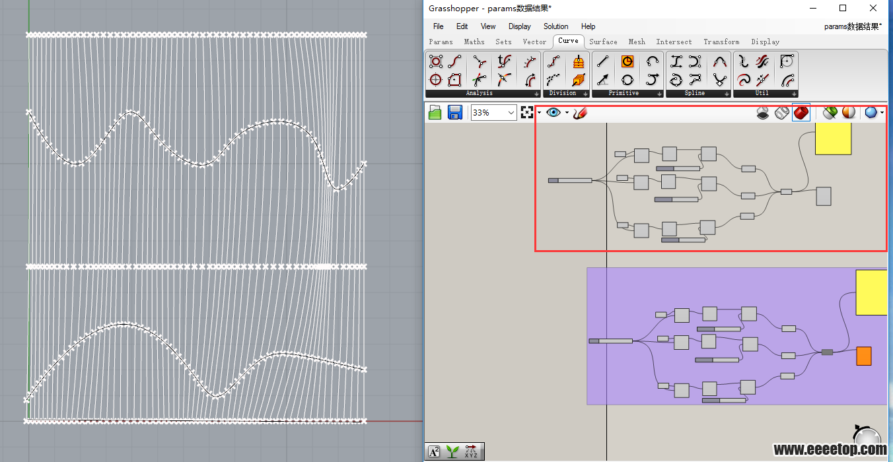The width and height of the screenshot is (893, 462).
Task: Click the Zoom Extents frame icon
Action: (x=526, y=112)
